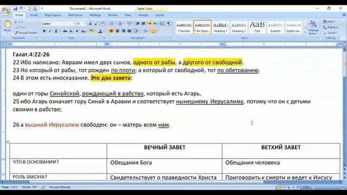
Task: Click the vertical scrollbar thumb
Action: 345,64
